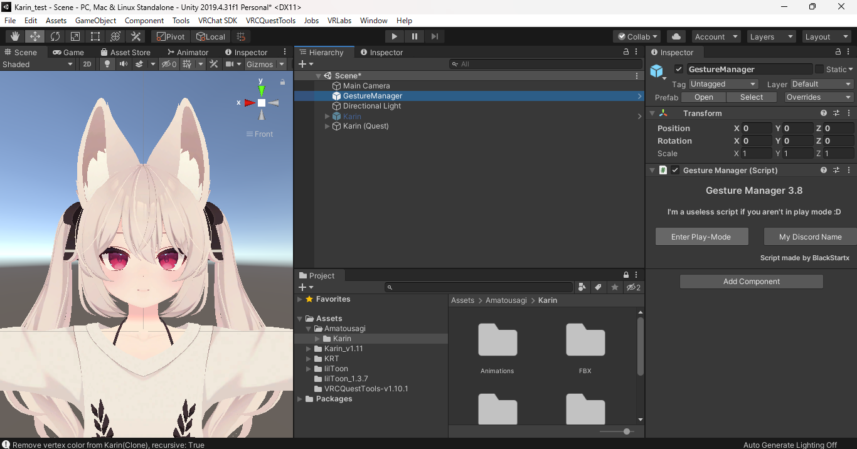Click prefab Select button

coord(752,97)
